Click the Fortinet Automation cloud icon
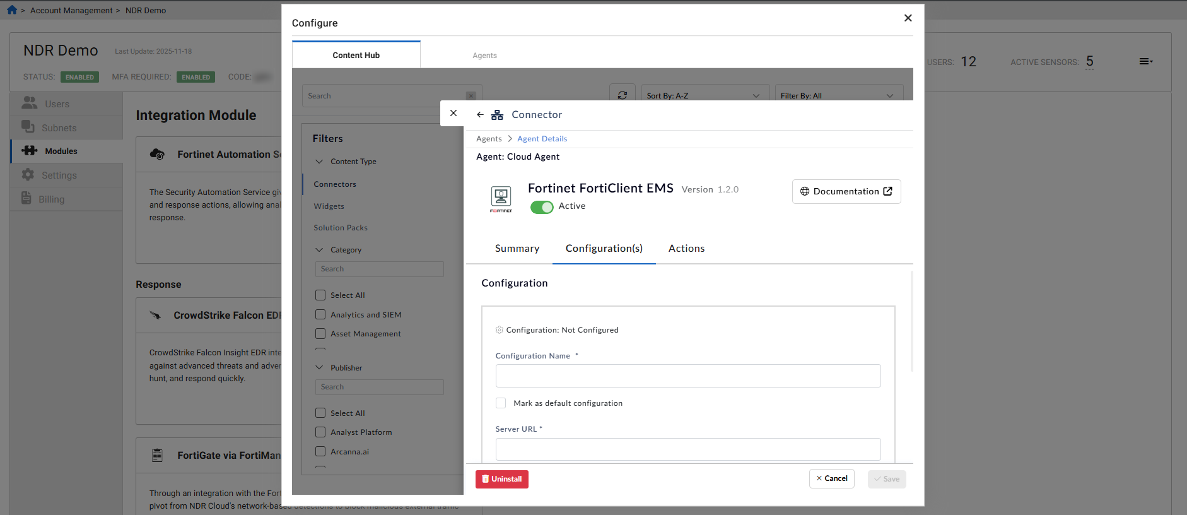 (157, 154)
